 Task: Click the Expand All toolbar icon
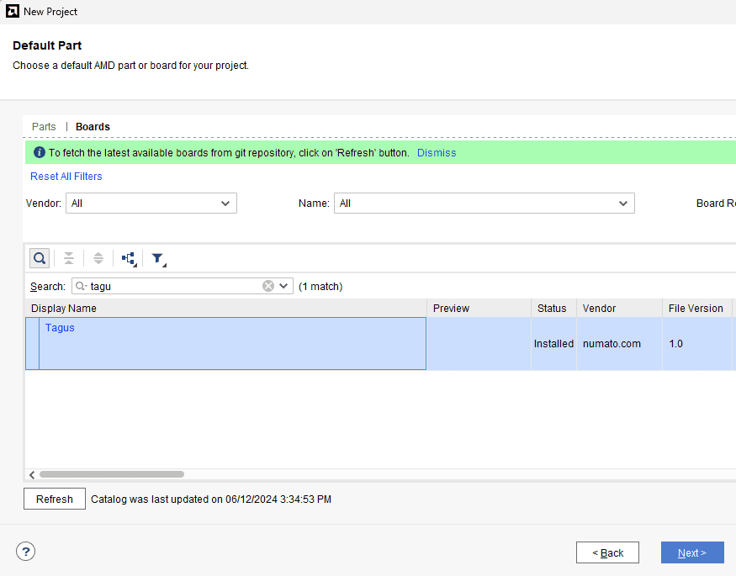click(x=98, y=258)
